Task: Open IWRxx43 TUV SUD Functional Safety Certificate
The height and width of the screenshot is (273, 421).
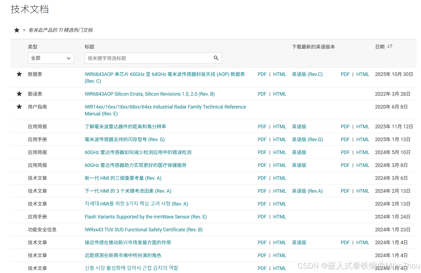Action: pyautogui.click(x=144, y=230)
